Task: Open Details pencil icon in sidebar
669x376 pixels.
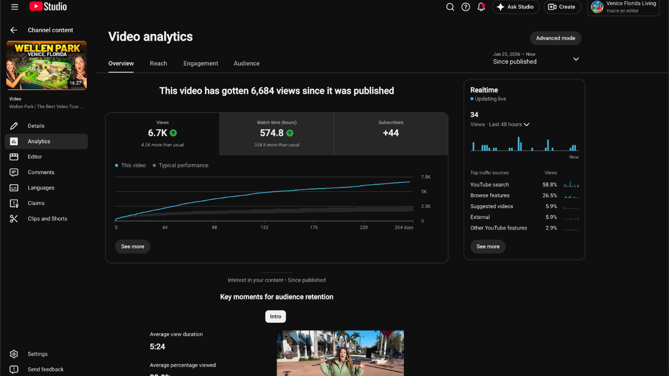Action: click(14, 126)
